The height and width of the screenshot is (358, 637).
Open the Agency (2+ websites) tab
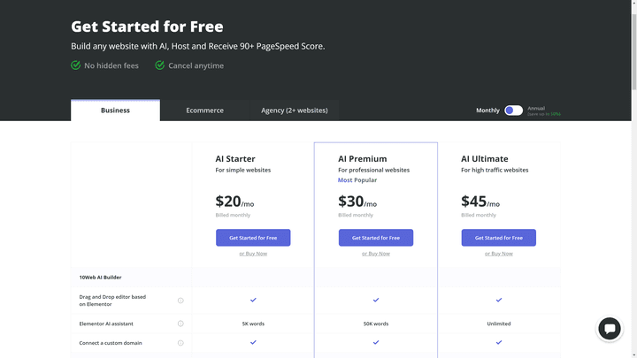pos(294,110)
